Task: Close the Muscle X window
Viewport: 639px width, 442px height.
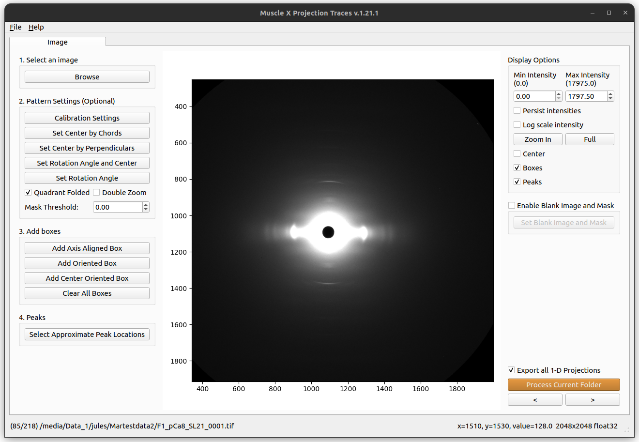Action: click(x=625, y=13)
